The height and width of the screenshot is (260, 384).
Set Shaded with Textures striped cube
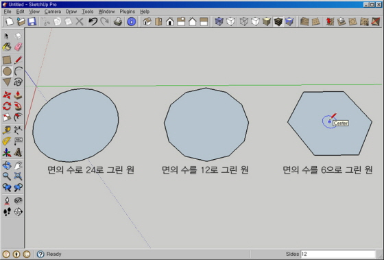click(x=278, y=22)
